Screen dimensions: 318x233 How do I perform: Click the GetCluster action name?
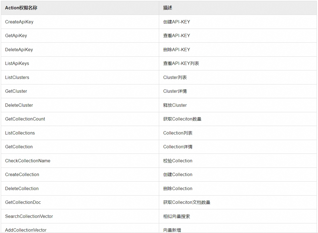coord(16,91)
